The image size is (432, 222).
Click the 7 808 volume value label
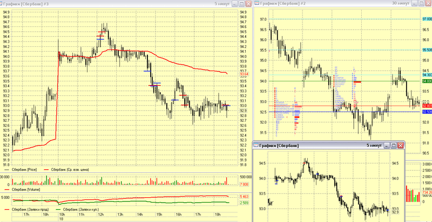click(x=245, y=184)
